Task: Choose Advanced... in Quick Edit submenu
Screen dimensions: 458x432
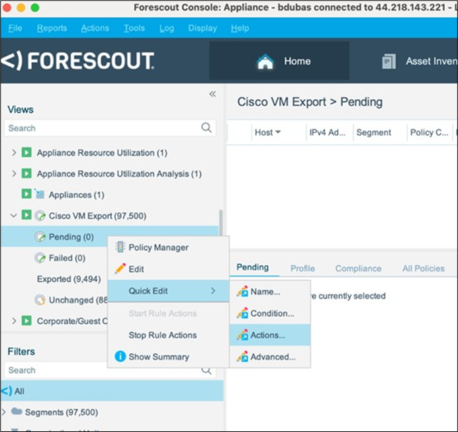Action: click(270, 357)
